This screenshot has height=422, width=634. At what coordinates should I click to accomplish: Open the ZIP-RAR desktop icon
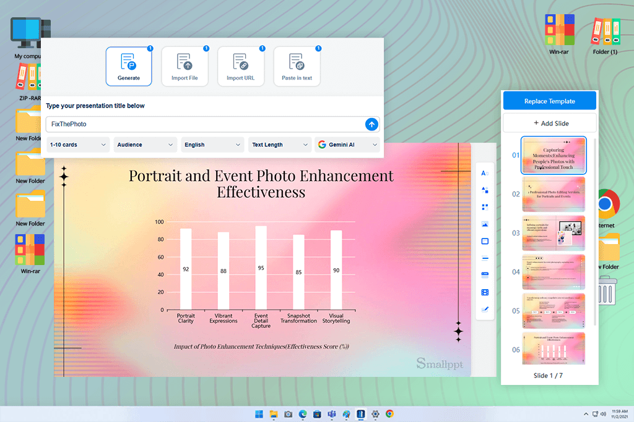[x=29, y=82]
